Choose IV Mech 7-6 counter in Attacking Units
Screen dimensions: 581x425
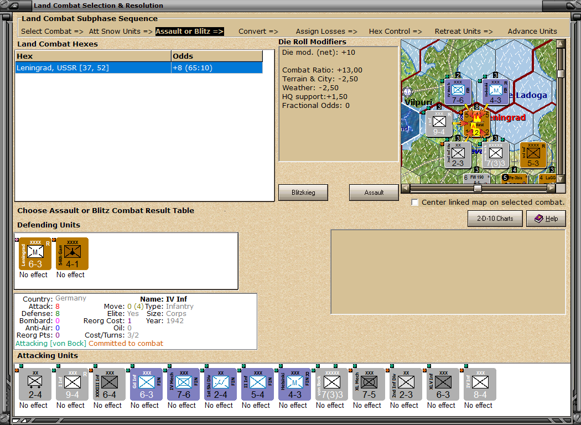click(183, 384)
